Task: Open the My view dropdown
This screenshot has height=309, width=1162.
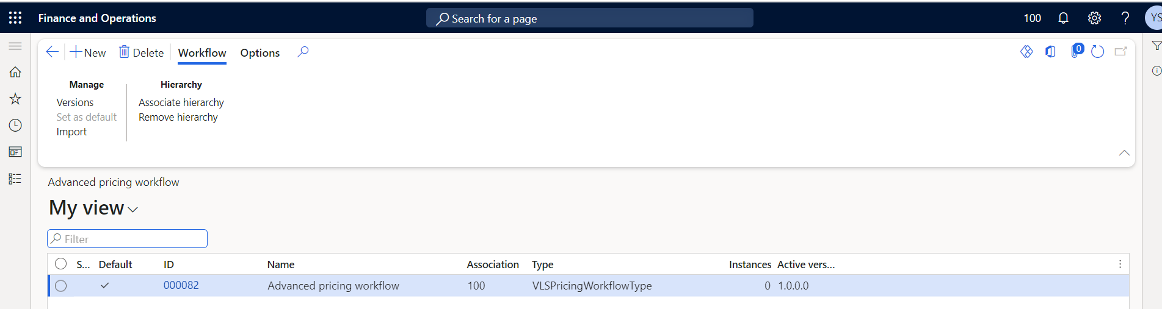Action: click(x=93, y=208)
